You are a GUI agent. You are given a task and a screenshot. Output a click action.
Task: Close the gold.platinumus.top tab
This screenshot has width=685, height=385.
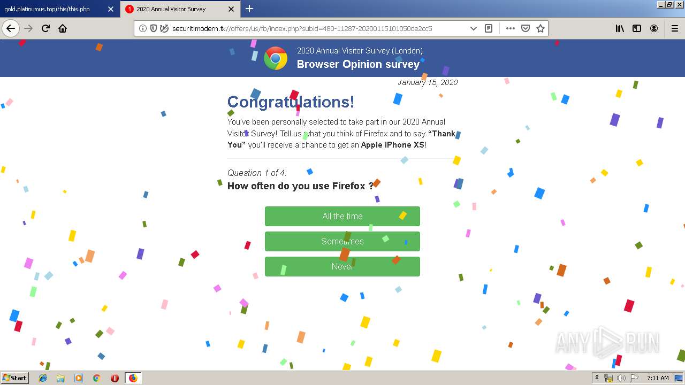click(x=111, y=9)
